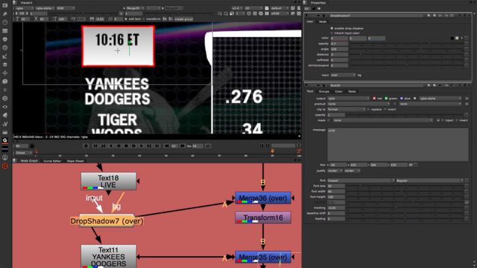Open the Time nodes toolbar menu
This screenshot has height=268, width=477.
(5, 22)
